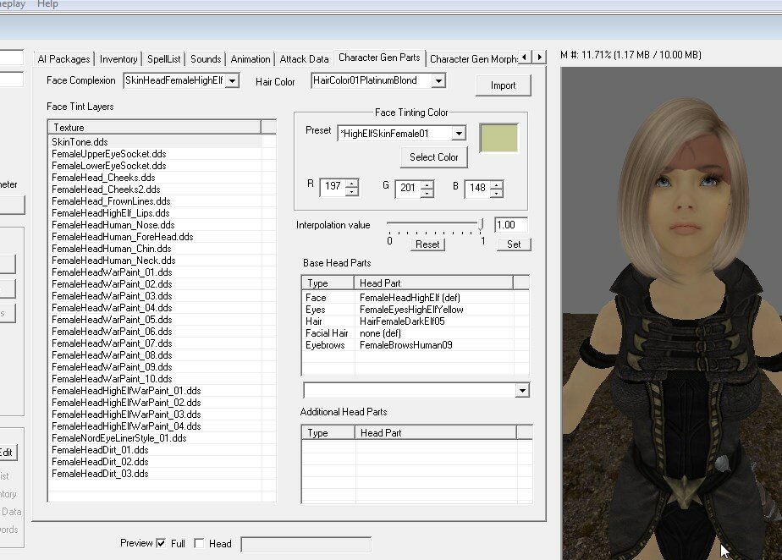Select FemaleHeadHuman_Chin.dds texture row

(x=155, y=249)
